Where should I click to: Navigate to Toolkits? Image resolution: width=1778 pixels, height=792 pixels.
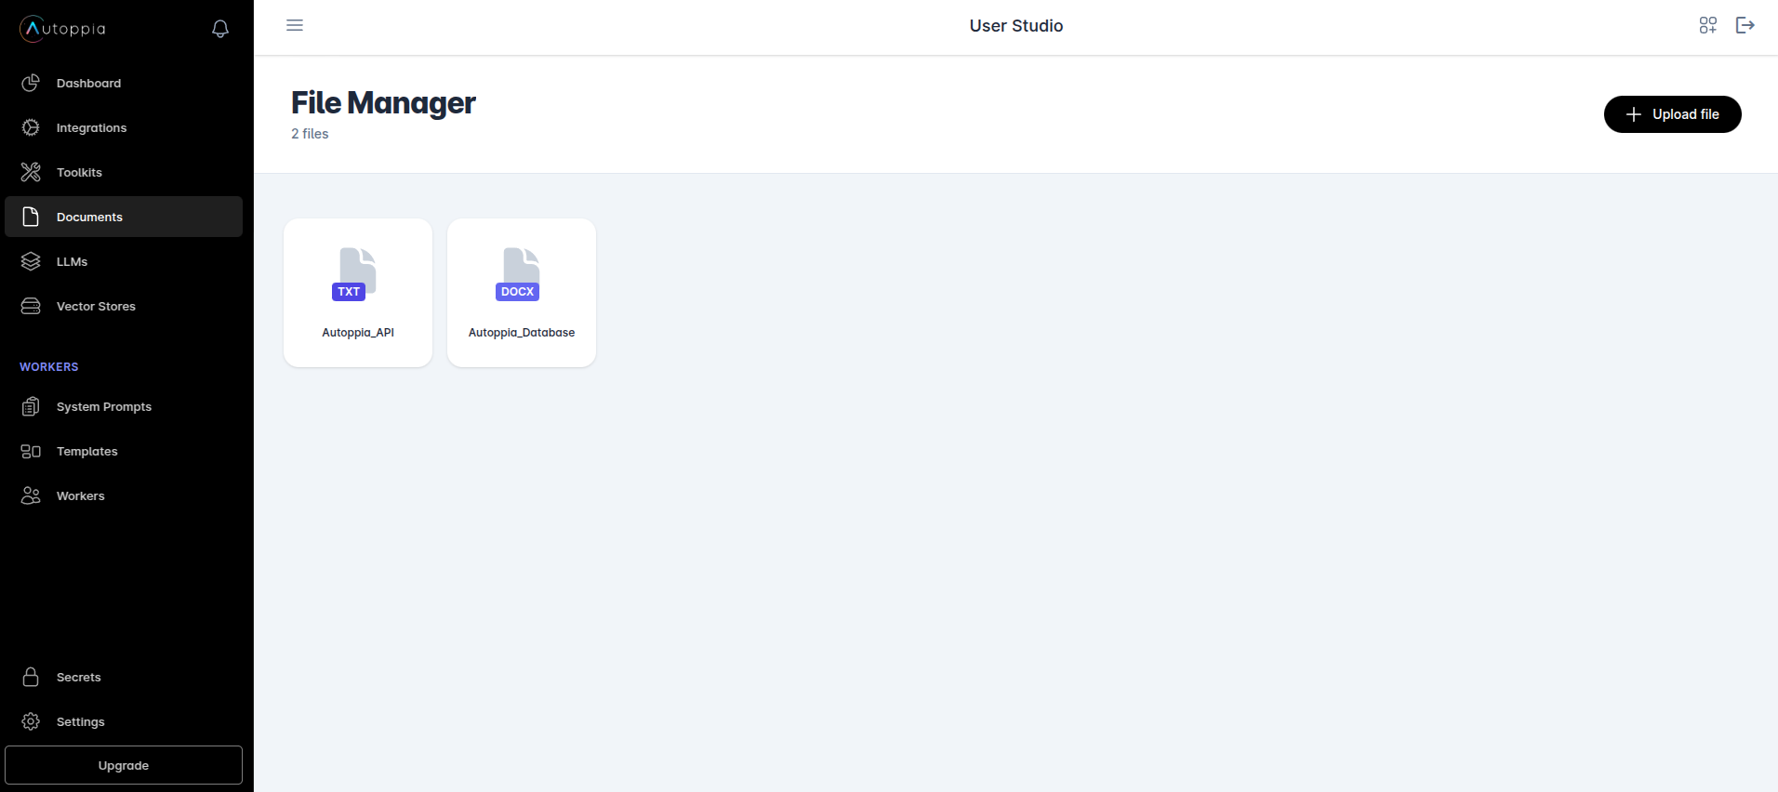coord(79,172)
